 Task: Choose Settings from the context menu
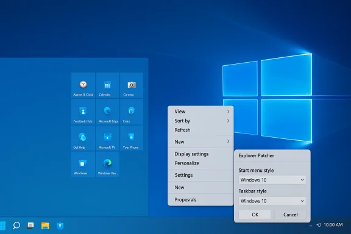[200, 175]
